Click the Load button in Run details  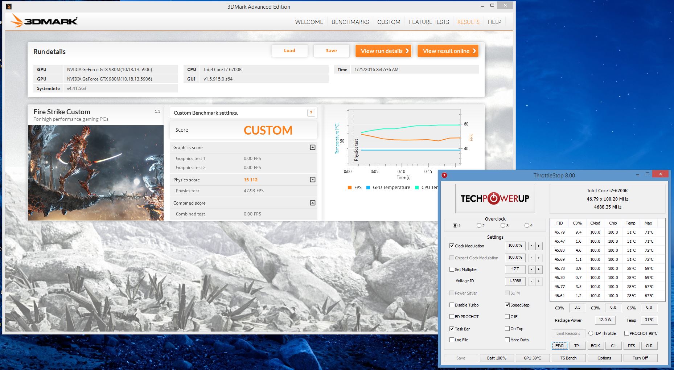[x=289, y=51]
